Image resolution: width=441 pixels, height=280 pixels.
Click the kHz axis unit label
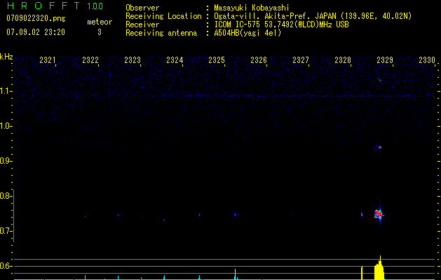tap(6, 57)
